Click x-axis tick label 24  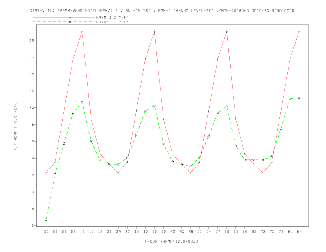118,231
